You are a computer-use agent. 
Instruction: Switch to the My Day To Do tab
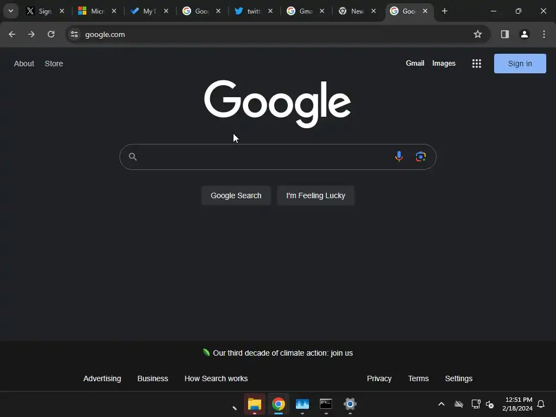[143, 11]
